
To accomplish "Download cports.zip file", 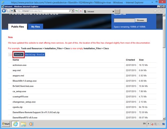I will pos(17,107).
